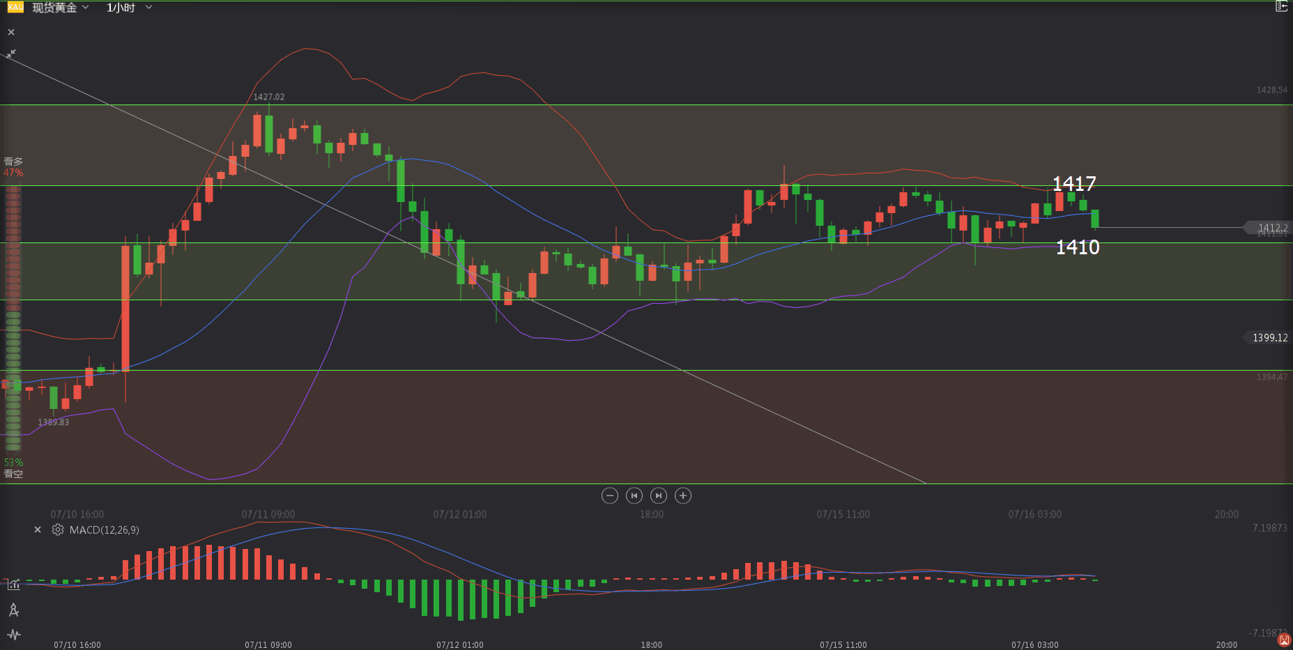1293x650 pixels.
Task: Click the 1410 annotation text
Action: (1078, 247)
